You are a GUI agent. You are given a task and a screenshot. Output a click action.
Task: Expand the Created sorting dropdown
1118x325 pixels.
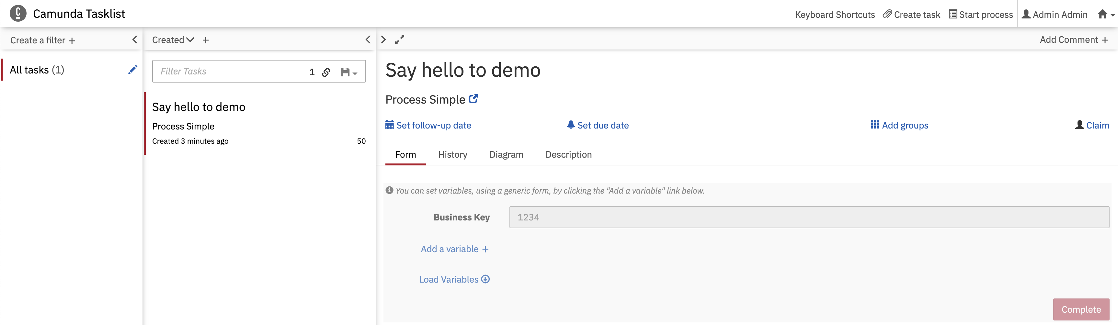point(173,40)
